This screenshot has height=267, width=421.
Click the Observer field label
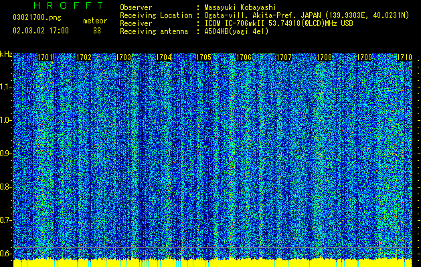136,7
